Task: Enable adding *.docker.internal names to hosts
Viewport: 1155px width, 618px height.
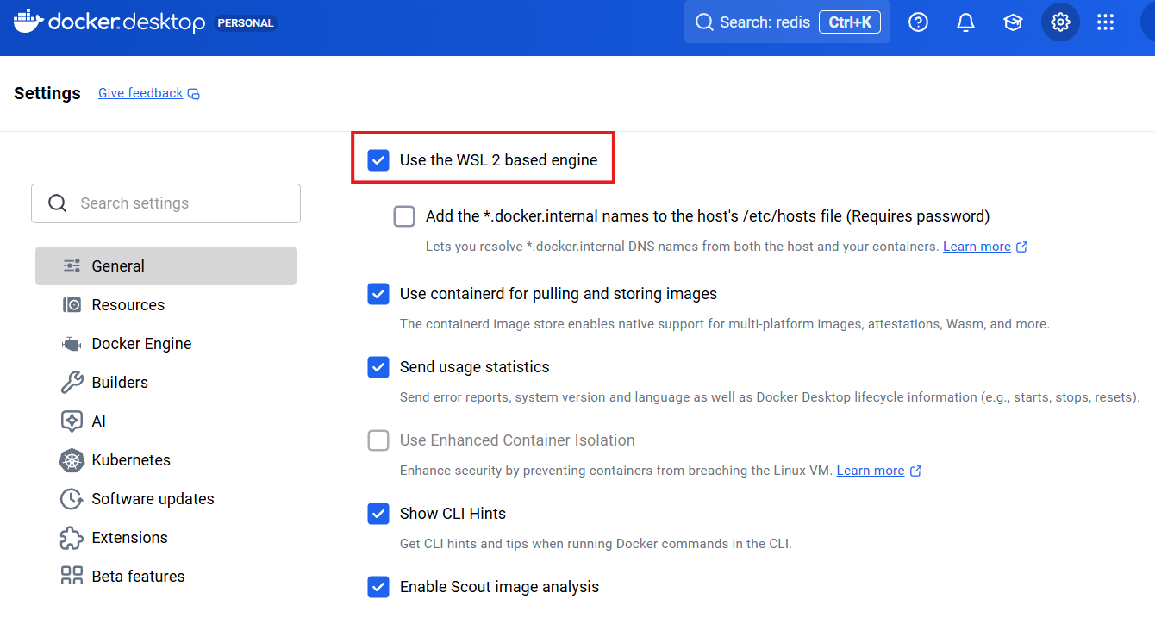Action: pos(404,216)
